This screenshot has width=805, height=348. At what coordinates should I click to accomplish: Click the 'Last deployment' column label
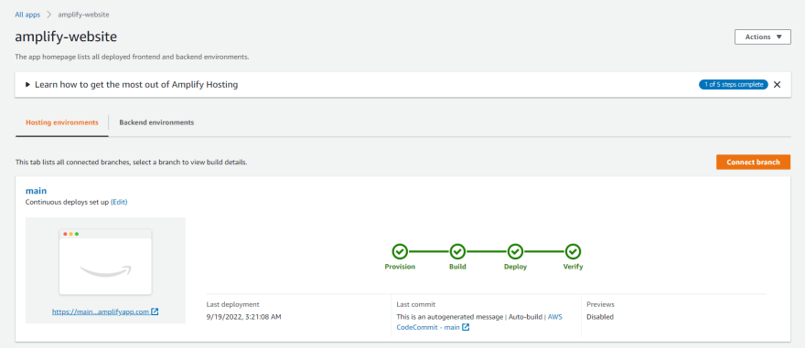pos(233,304)
